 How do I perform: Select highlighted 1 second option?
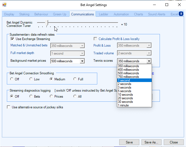tap(134, 80)
